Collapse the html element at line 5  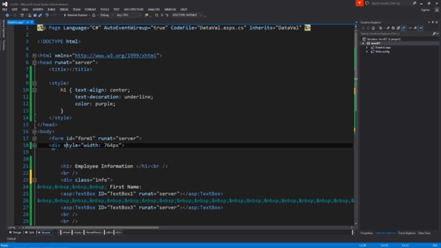(x=34, y=56)
